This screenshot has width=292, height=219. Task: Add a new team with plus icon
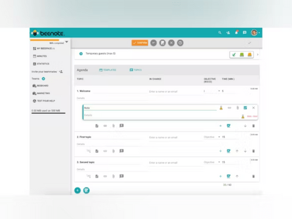43,79
